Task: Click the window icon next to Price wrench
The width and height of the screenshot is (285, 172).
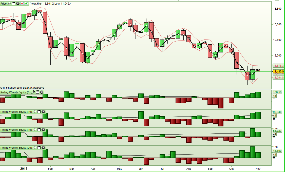Action: click(13, 4)
